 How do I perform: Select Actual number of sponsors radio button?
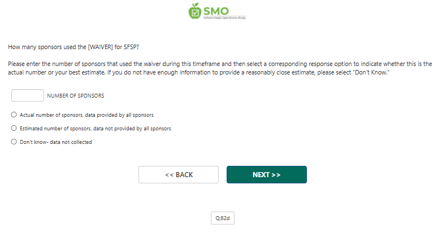tap(14, 115)
